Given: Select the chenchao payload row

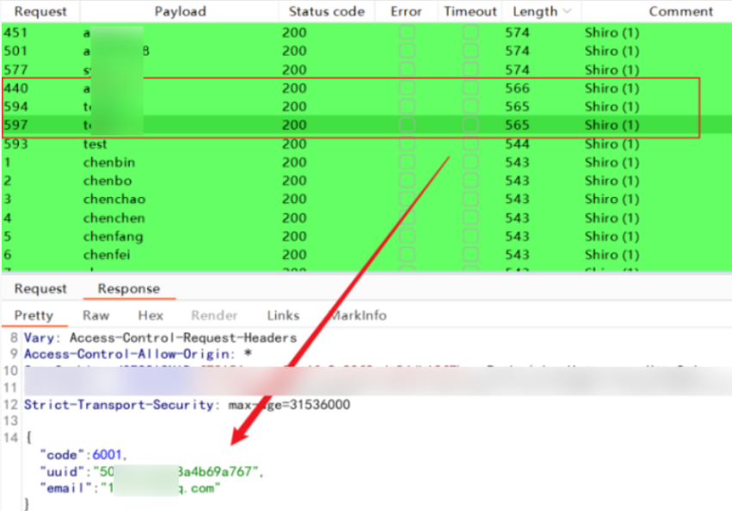Looking at the screenshot, I should tap(113, 200).
